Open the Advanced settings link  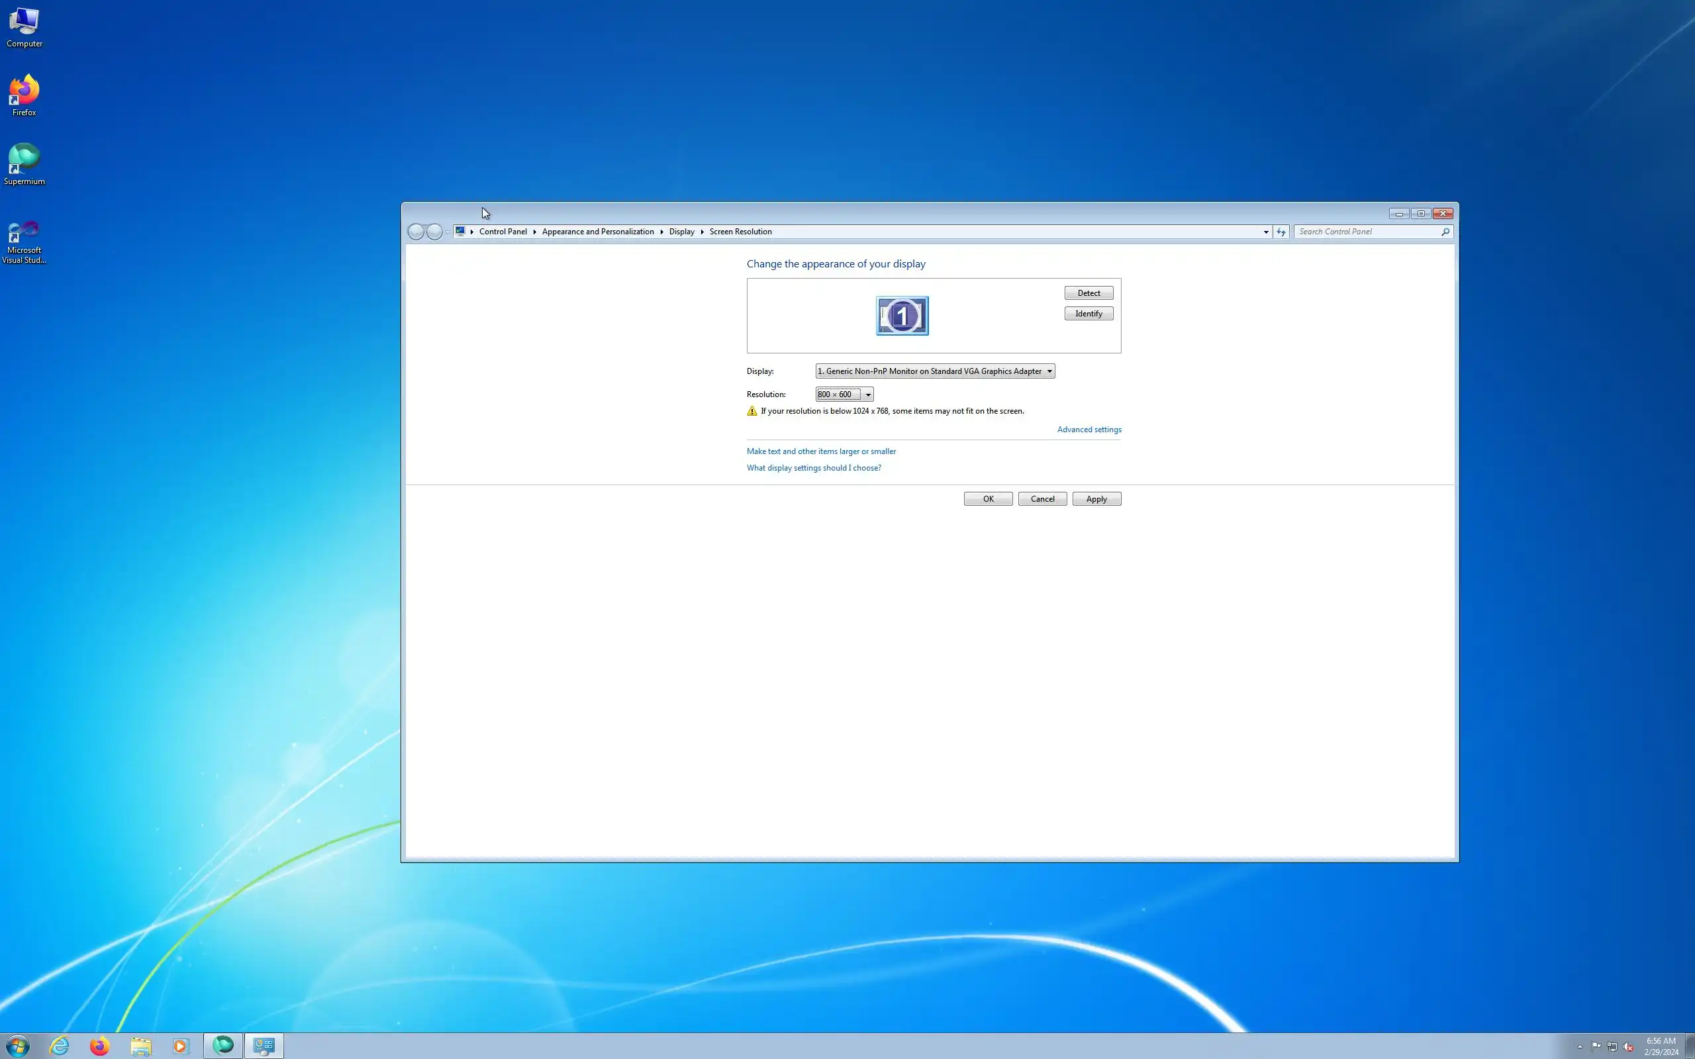pos(1089,430)
